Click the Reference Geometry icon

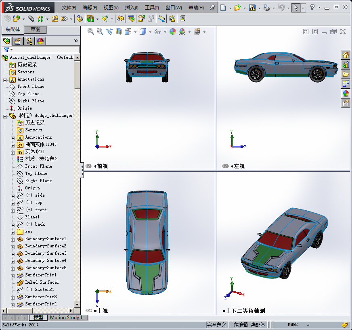pyautogui.click(x=105, y=19)
